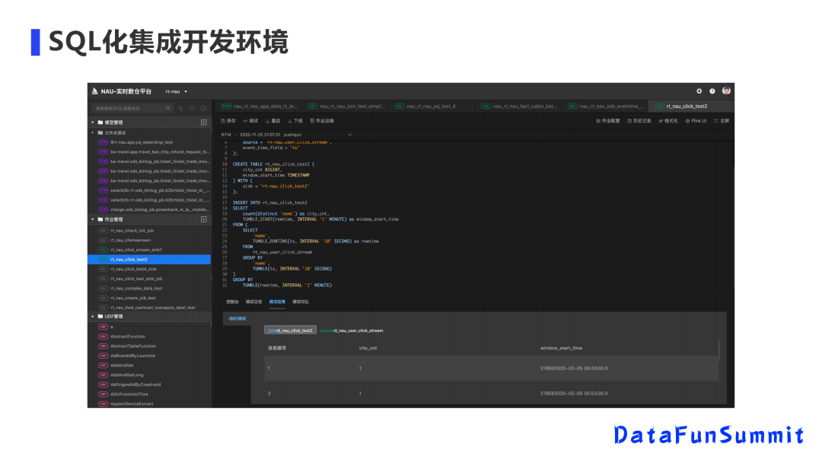Expand the version dropdown 6714 yushujun
This screenshot has height=463, width=822.
click(x=286, y=135)
